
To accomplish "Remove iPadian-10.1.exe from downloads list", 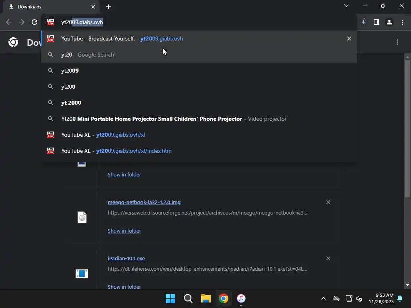I will [328, 259].
